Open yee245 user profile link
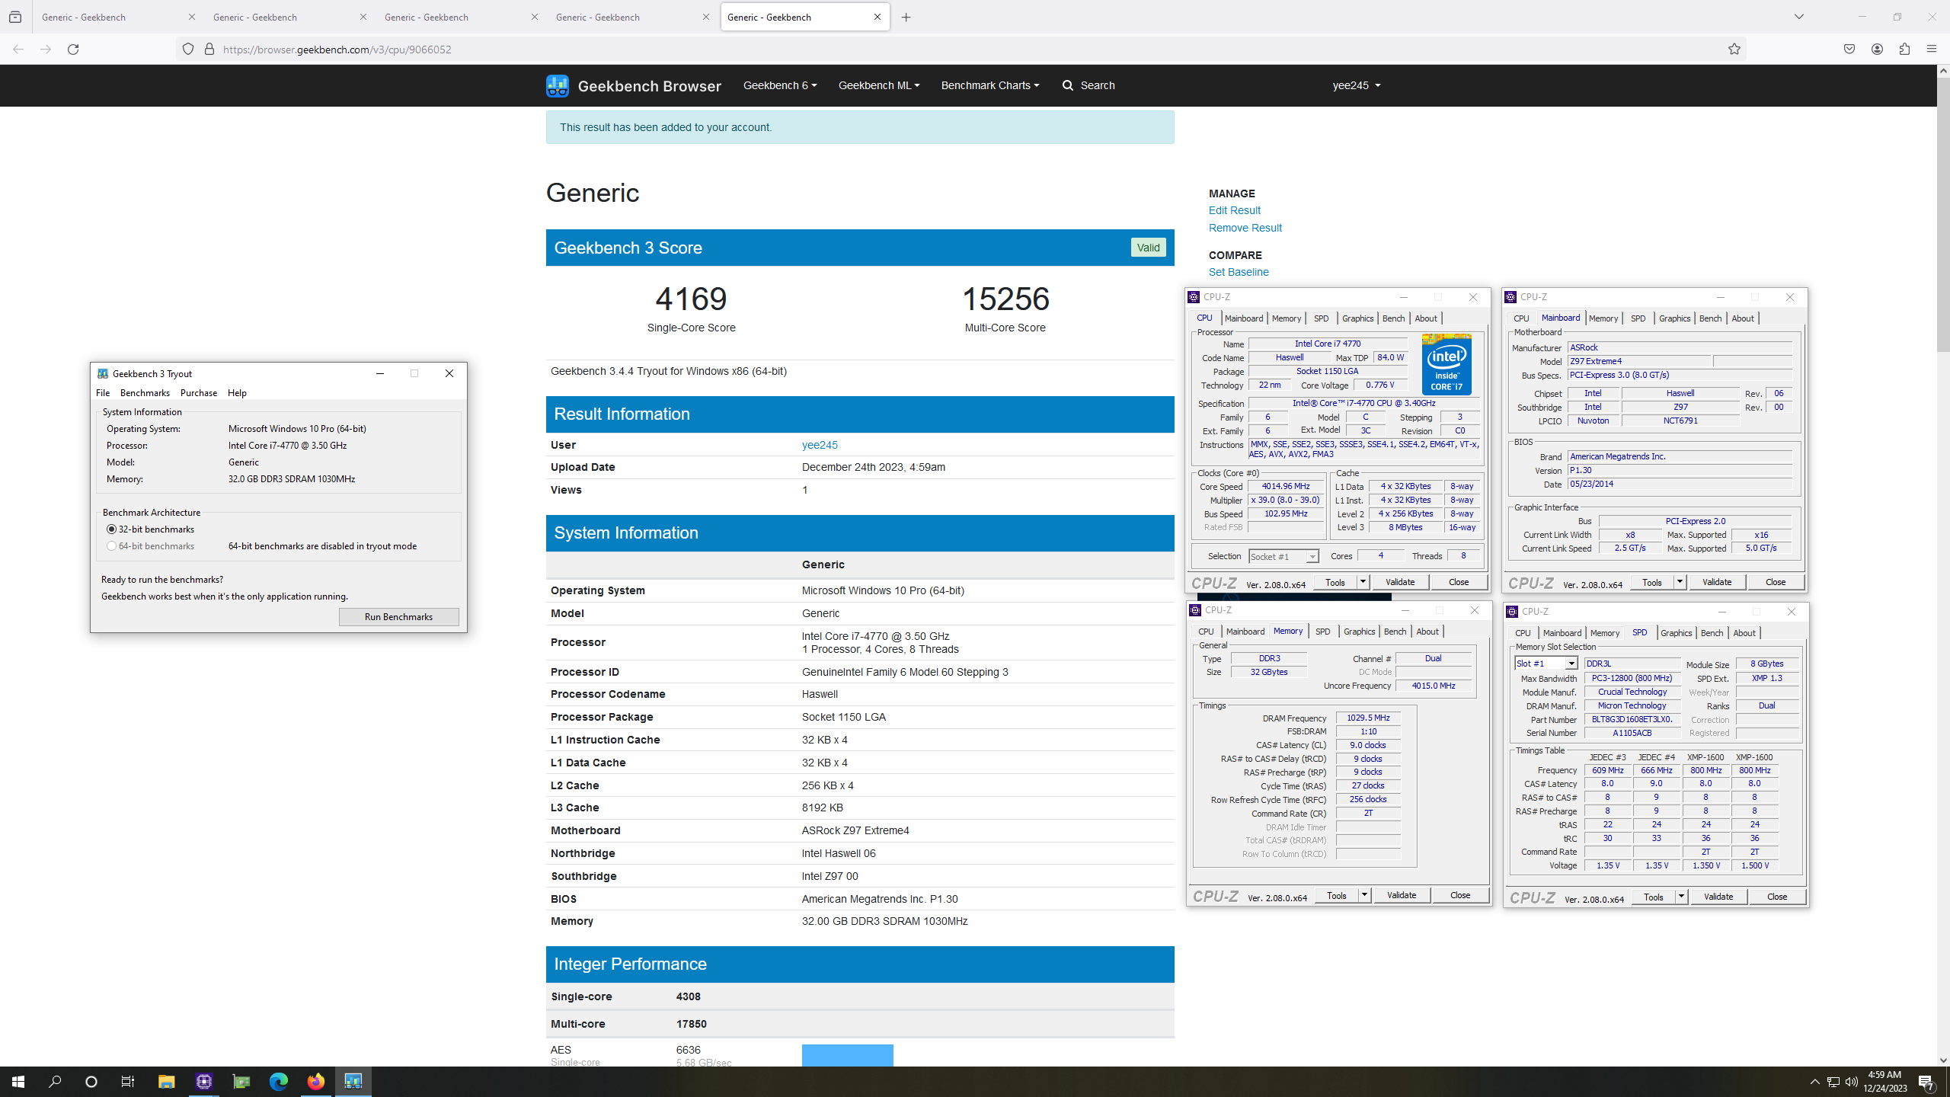The width and height of the screenshot is (1950, 1097). [820, 445]
